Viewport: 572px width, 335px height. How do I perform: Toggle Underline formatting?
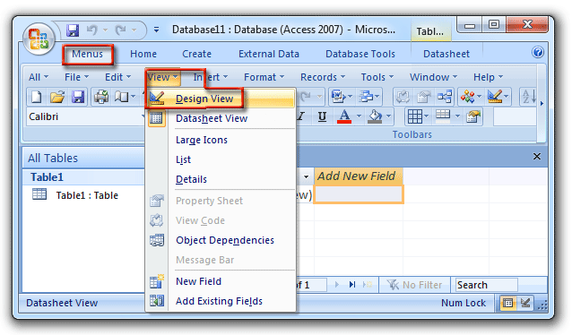[x=322, y=116]
